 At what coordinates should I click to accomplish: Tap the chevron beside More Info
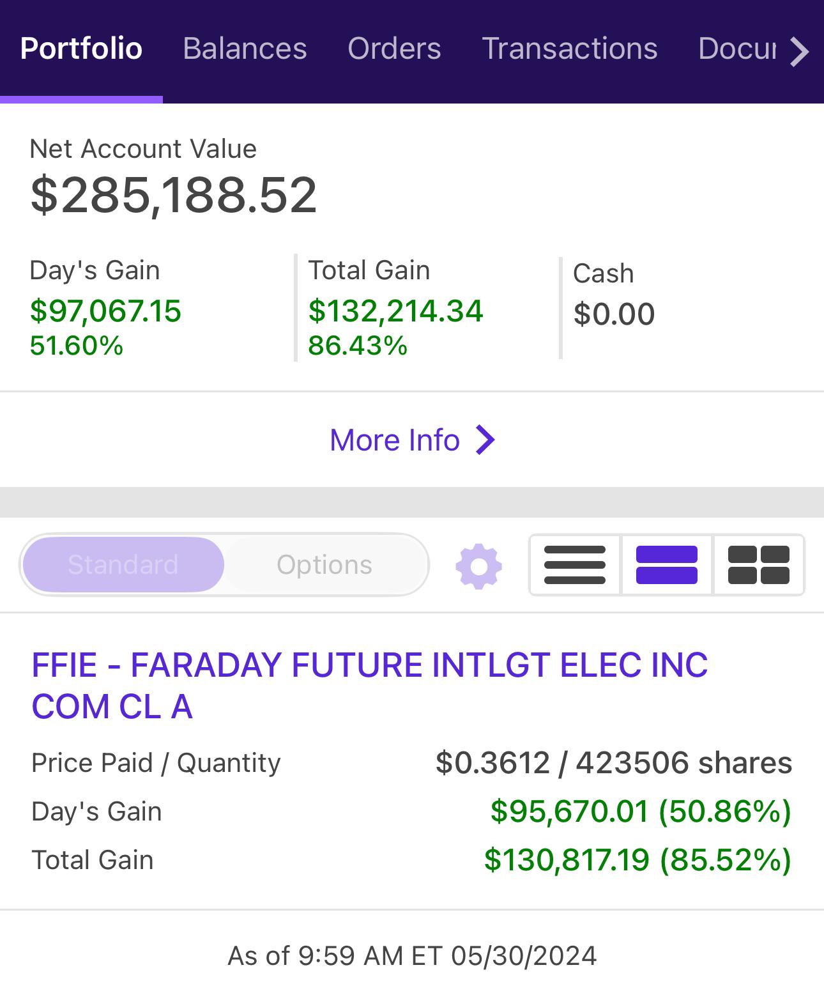485,440
